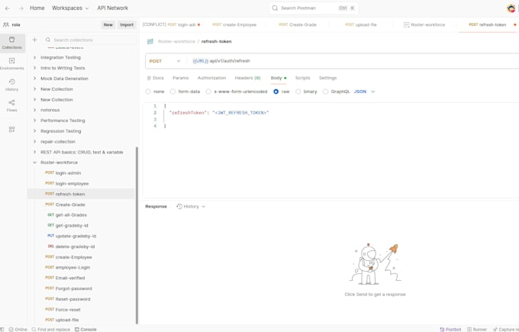Image resolution: width=519 pixels, height=332 pixels.
Task: Open the History sidebar panel
Action: pyautogui.click(x=12, y=85)
